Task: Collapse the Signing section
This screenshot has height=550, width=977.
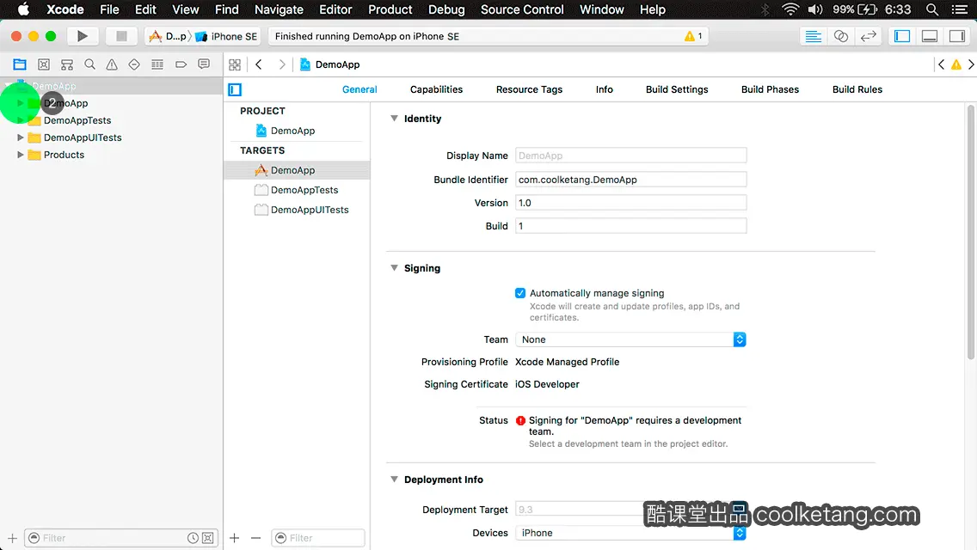Action: [x=394, y=268]
